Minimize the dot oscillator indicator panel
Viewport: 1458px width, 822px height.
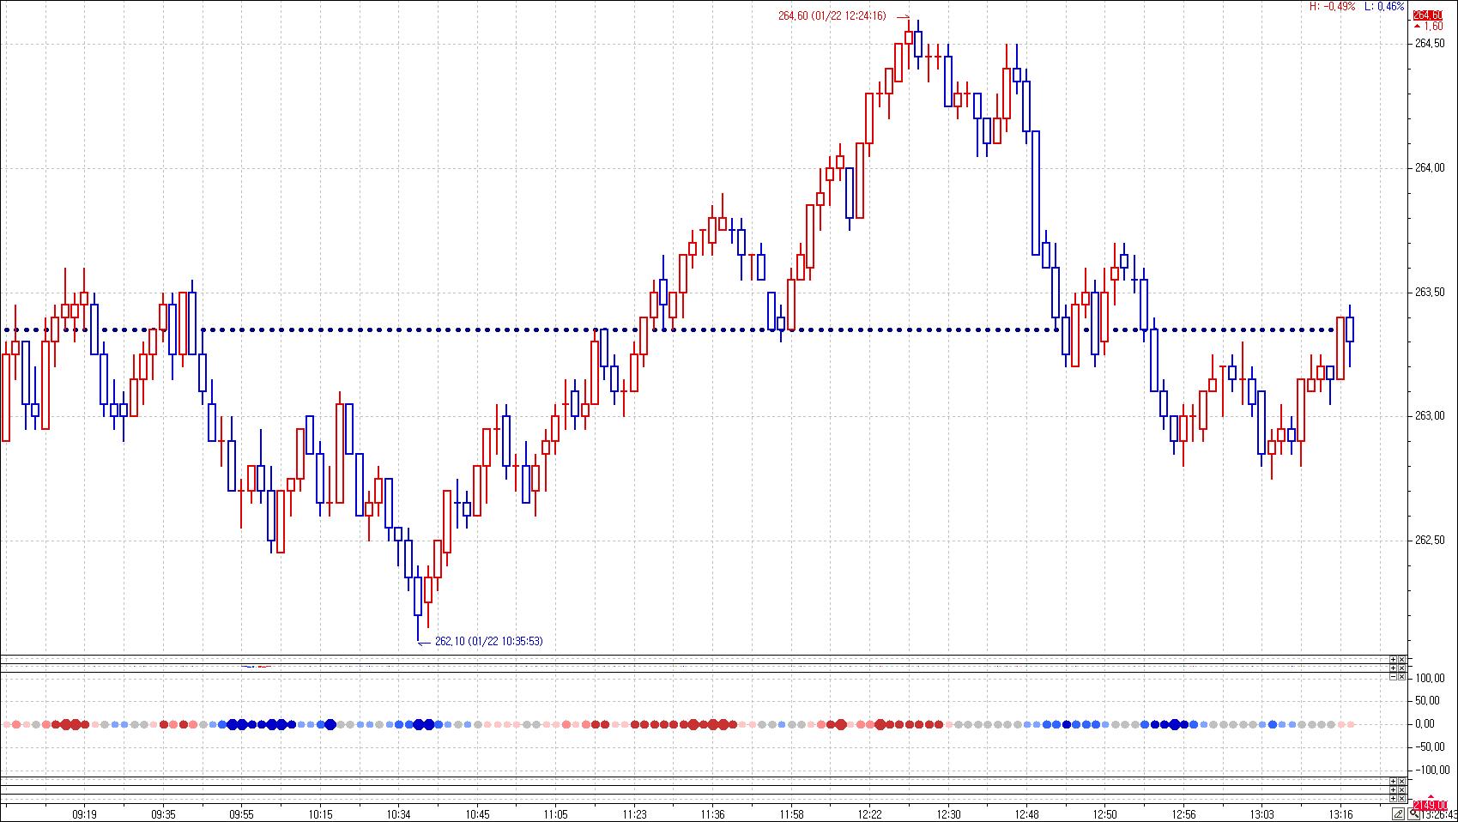[x=1393, y=677]
